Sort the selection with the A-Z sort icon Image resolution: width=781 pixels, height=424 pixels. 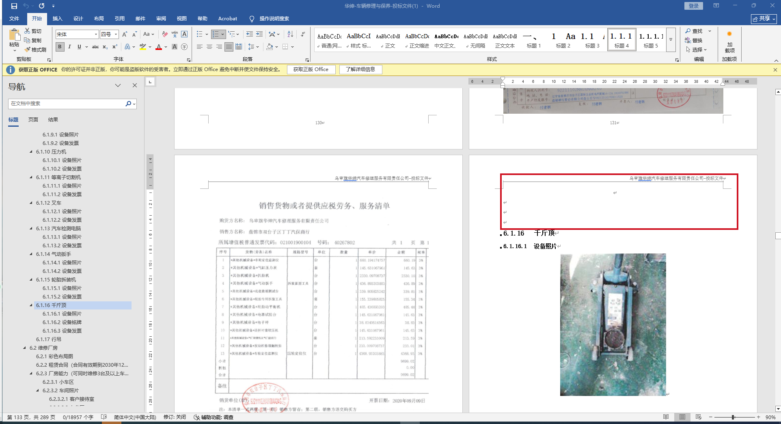290,34
